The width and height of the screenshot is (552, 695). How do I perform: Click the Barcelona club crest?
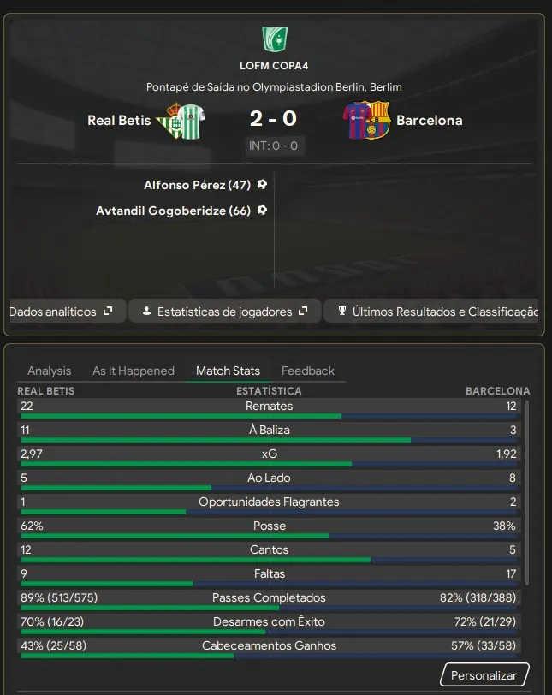coord(365,120)
